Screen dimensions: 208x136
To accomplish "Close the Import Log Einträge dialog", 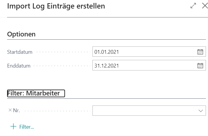I will point(205,6).
